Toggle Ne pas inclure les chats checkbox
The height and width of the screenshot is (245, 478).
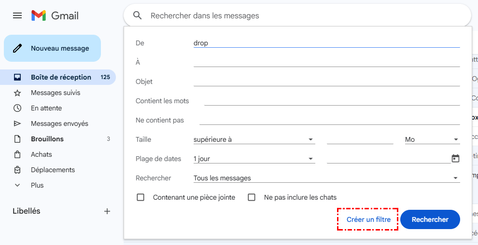252,197
